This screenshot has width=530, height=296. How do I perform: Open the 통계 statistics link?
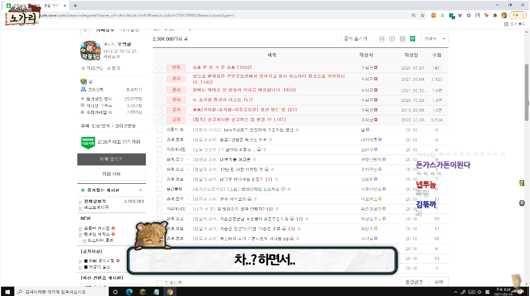pyautogui.click(x=113, y=68)
